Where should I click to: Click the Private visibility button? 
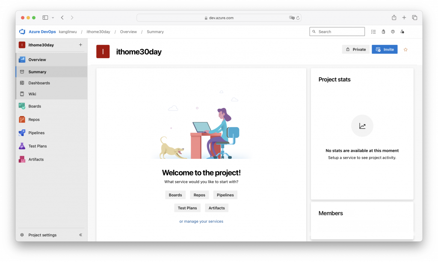[x=355, y=50]
